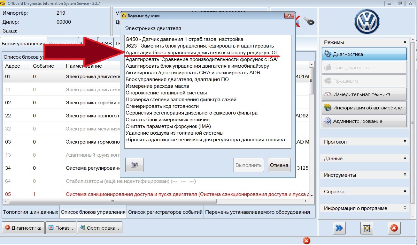This screenshot has width=417, height=245.
Task: Switch to Перечень устанавливаемого оборудования tab
Action: click(257, 212)
